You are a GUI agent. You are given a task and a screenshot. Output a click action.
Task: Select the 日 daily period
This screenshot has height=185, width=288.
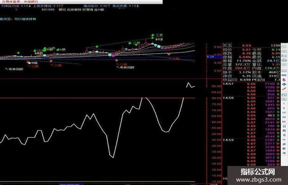point(284,126)
